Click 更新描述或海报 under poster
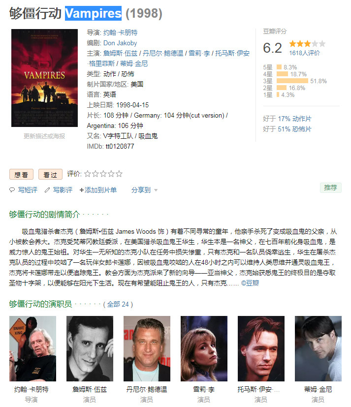This screenshot has width=351, height=407. pyautogui.click(x=44, y=136)
